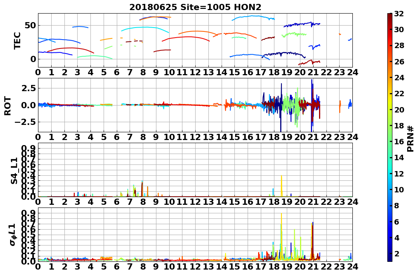The height and width of the screenshot is (275, 418).
Task: Click the y-tick label 2.5 on the ROT panel
Action: (x=29, y=88)
